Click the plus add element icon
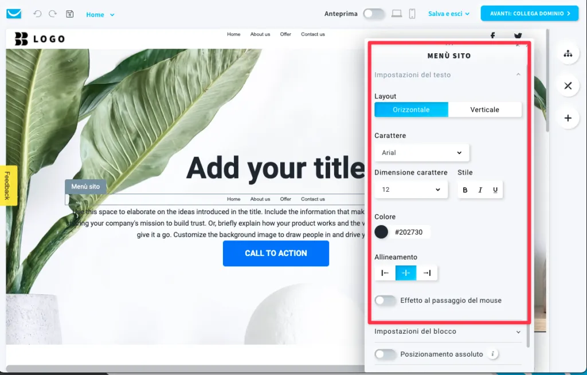587x375 pixels. [x=568, y=118]
